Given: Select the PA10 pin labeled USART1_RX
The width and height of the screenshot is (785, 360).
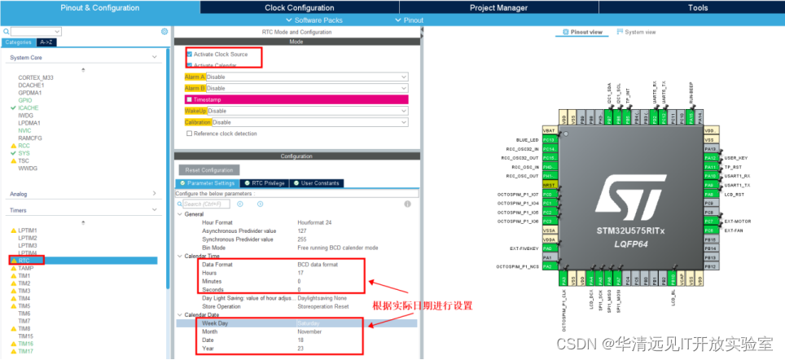Looking at the screenshot, I should [711, 176].
